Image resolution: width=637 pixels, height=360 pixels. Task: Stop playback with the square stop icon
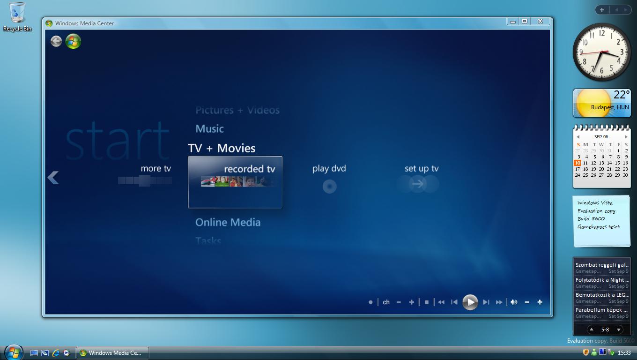pos(426,302)
